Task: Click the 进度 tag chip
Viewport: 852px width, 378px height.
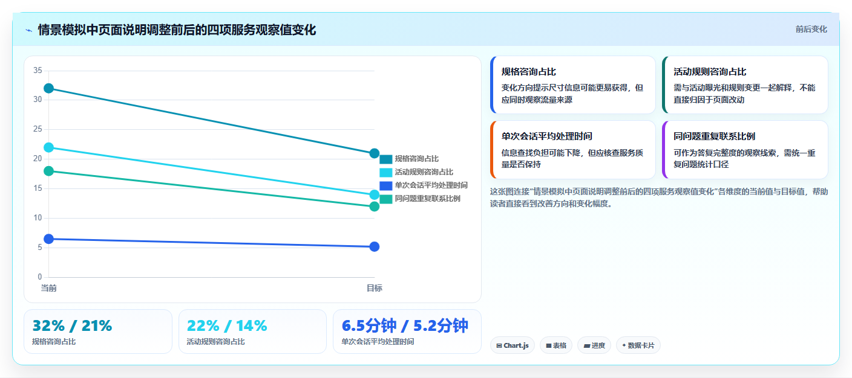Action: pyautogui.click(x=594, y=345)
